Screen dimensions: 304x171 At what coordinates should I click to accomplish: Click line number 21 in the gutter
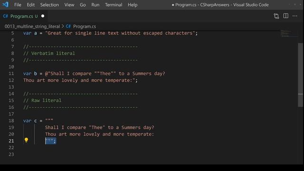click(x=11, y=141)
